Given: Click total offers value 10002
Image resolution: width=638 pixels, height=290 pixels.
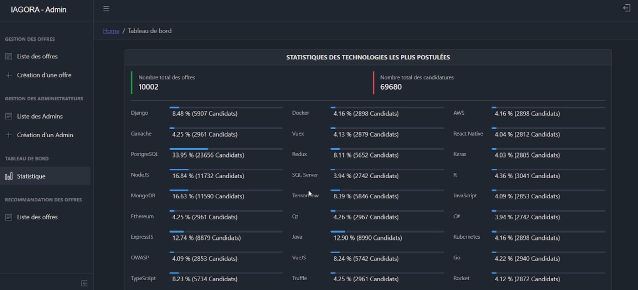Looking at the screenshot, I should coord(148,87).
